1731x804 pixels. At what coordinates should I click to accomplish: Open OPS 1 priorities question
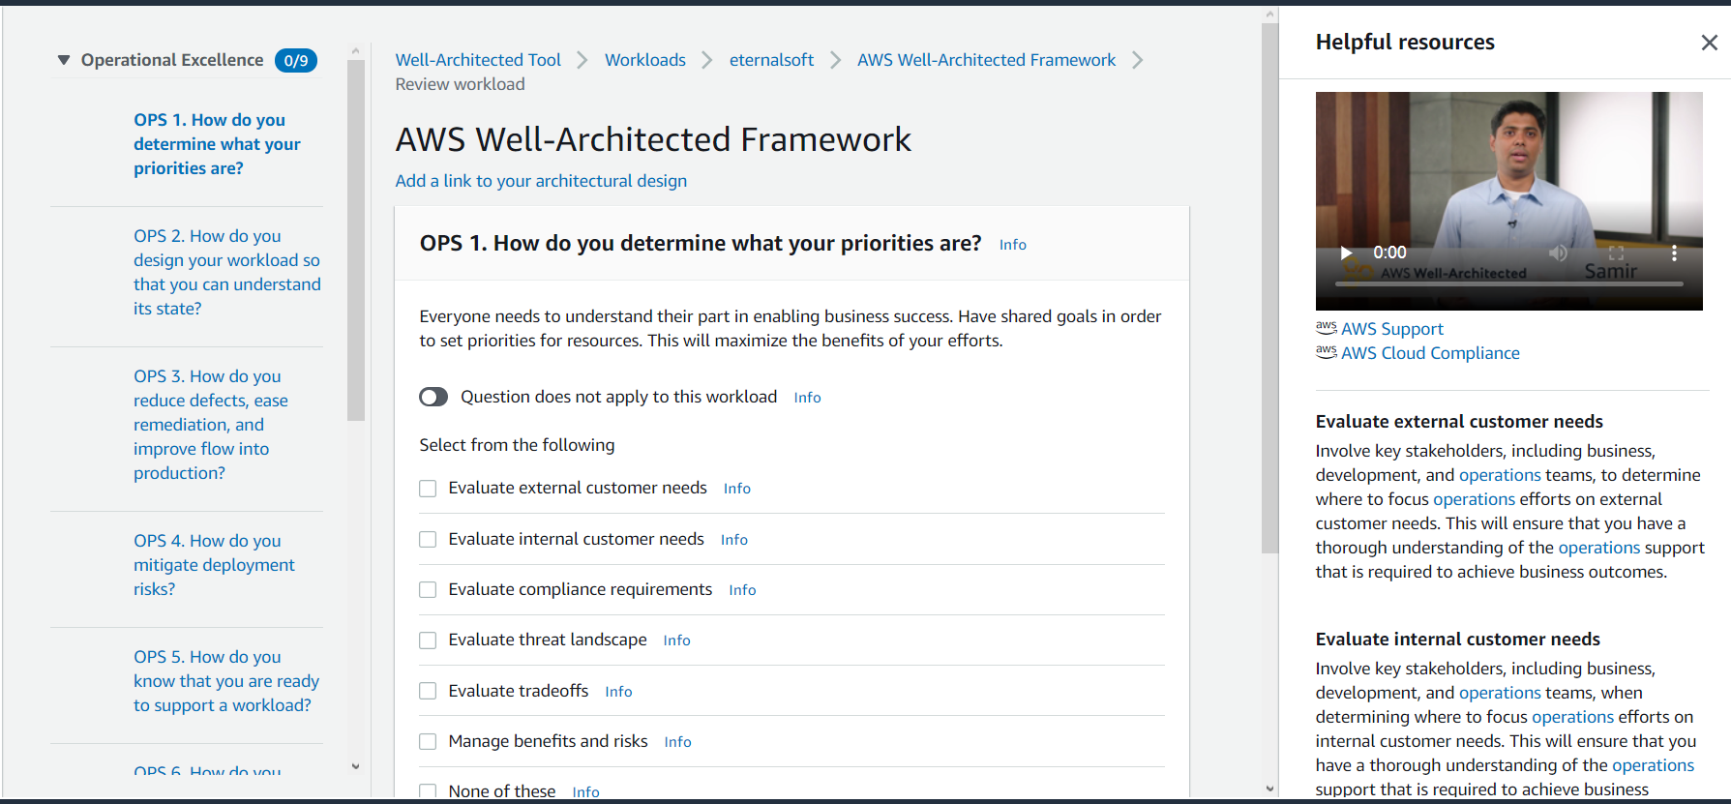217,144
